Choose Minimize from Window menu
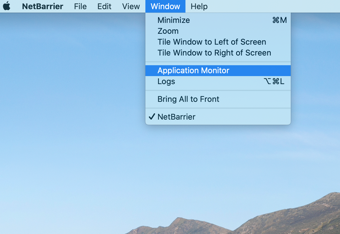This screenshot has height=234, width=340. click(x=218, y=20)
